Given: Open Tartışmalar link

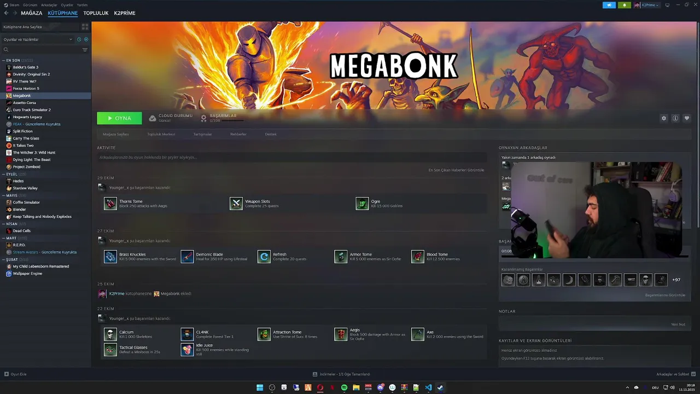Looking at the screenshot, I should coord(202,134).
